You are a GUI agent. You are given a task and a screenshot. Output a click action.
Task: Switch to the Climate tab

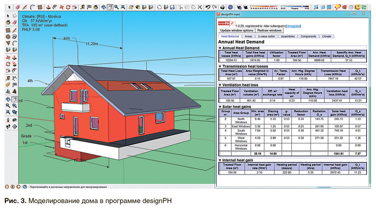tap(327, 37)
